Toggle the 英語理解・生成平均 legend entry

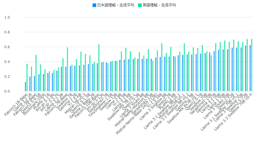(x=157, y=5)
